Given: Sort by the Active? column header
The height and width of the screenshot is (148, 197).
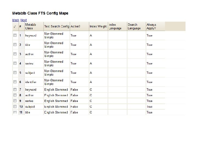Looking at the screenshot, I should coord(75,27).
